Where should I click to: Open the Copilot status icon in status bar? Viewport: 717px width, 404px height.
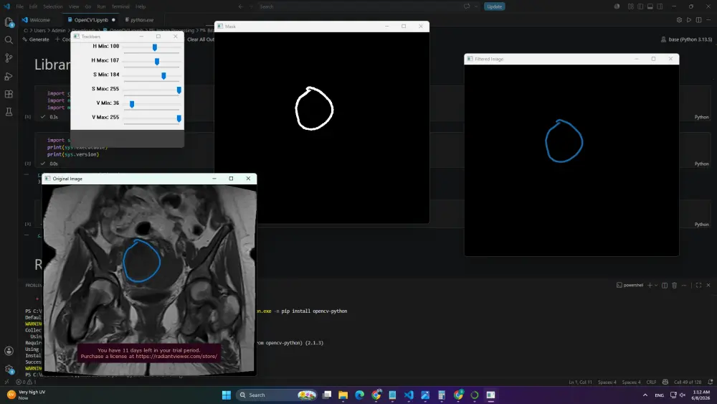pyautogui.click(x=665, y=382)
